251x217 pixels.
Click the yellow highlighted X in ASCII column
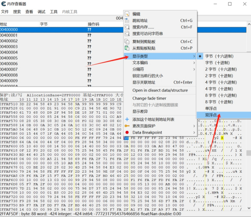pos(222,138)
